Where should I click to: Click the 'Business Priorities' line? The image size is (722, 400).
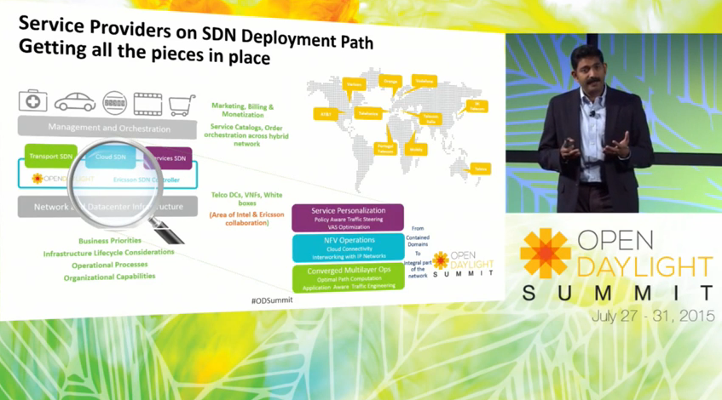[x=110, y=241]
